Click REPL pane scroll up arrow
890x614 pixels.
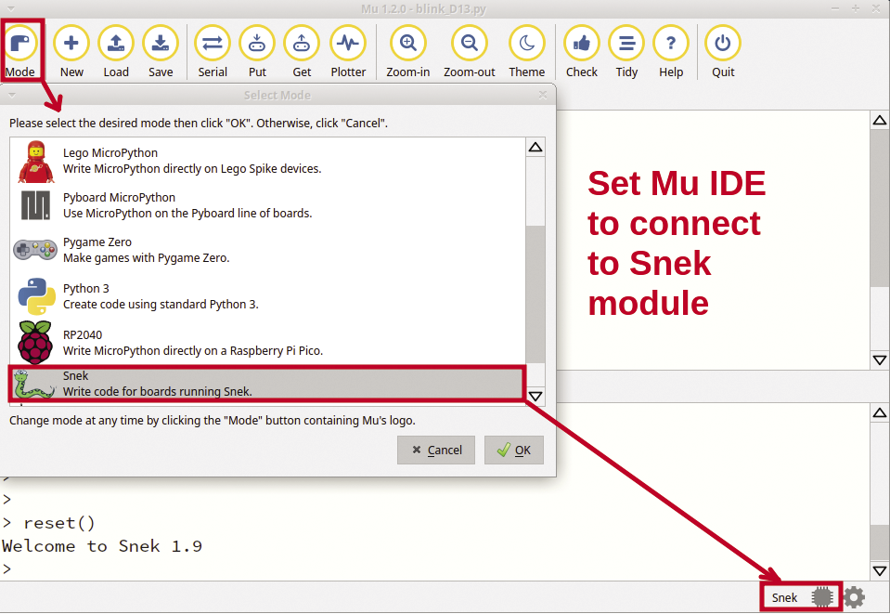pyautogui.click(x=880, y=413)
